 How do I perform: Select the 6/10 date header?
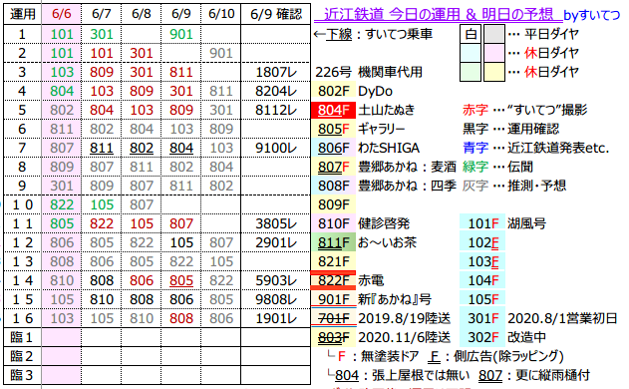(221, 14)
